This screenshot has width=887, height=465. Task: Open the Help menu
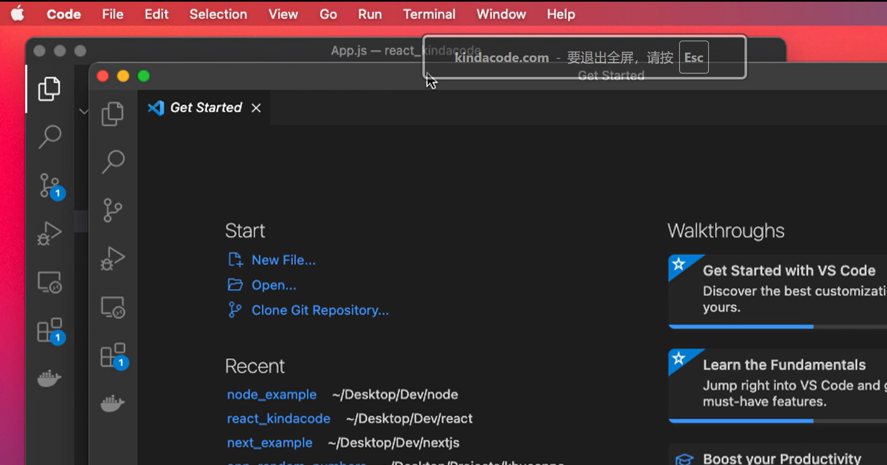click(x=561, y=14)
